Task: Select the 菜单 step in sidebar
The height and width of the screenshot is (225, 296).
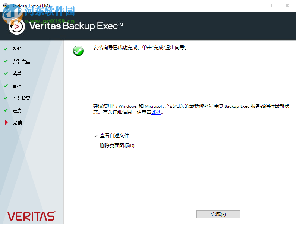Action: pyautogui.click(x=17, y=74)
